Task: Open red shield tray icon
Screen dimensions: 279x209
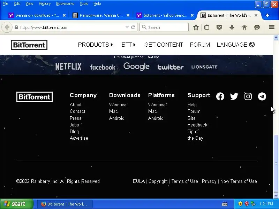Action: [247, 204]
